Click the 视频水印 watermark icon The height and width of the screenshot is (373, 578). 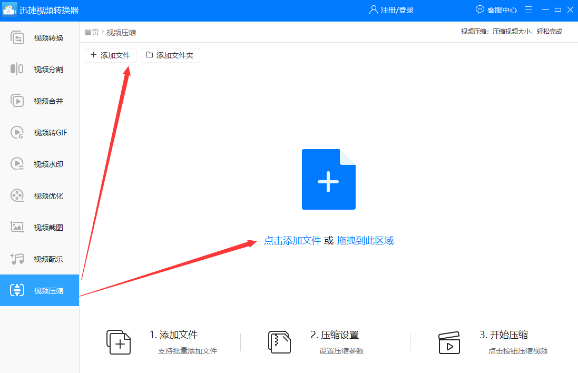pos(17,164)
